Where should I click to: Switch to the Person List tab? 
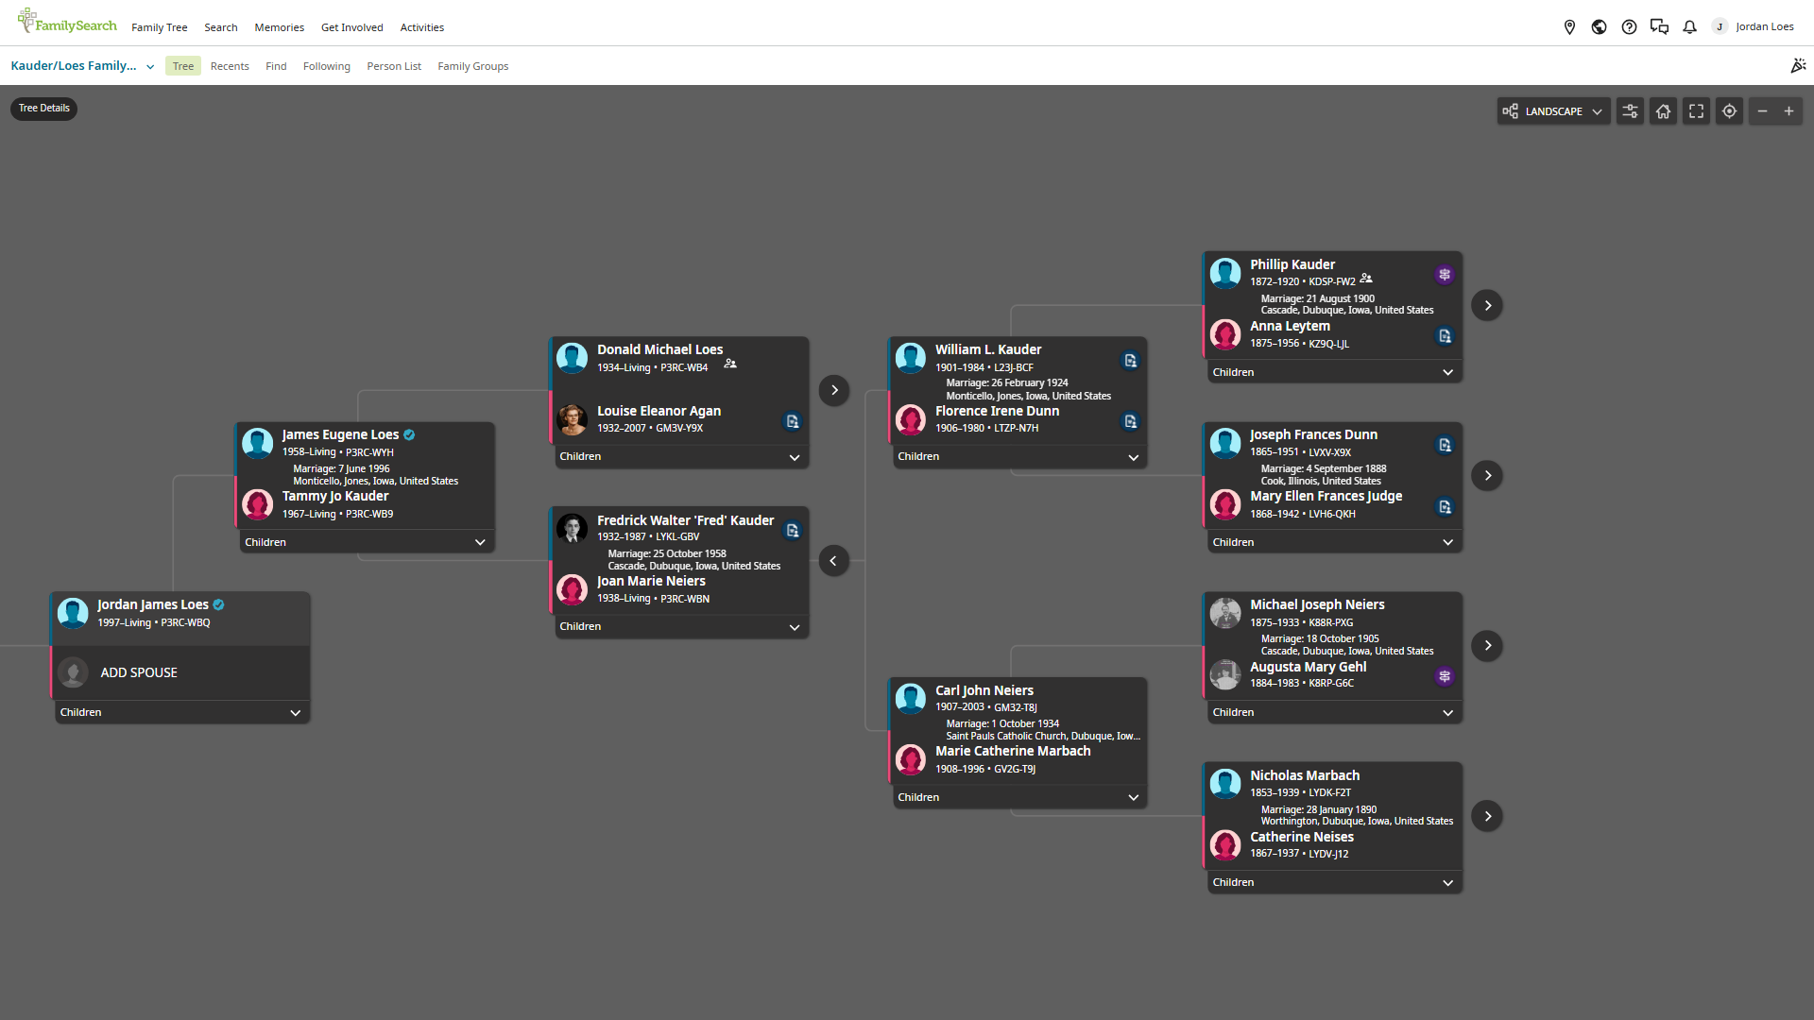tap(394, 66)
